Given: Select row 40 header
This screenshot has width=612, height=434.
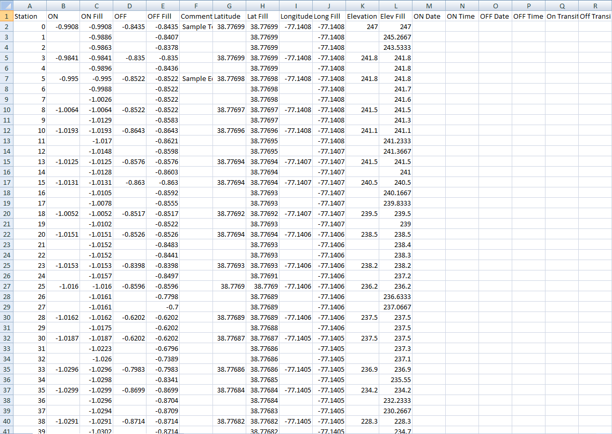Looking at the screenshot, I should (6, 421).
